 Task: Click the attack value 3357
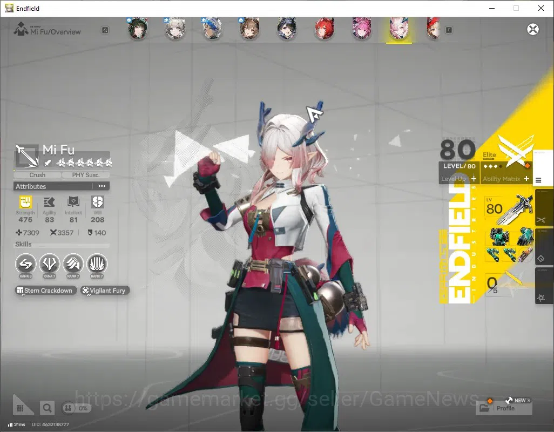(x=62, y=232)
